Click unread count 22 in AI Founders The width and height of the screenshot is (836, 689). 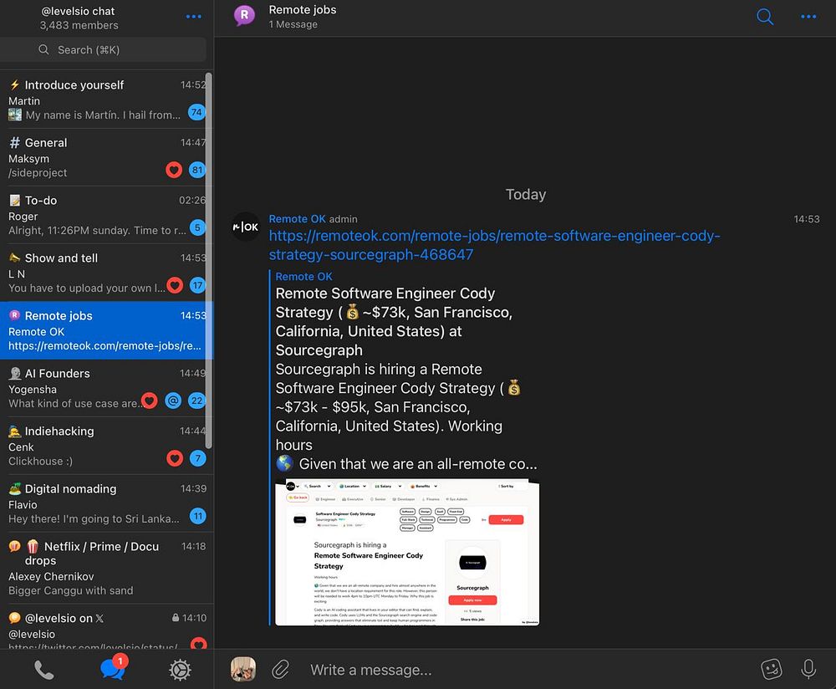pos(196,401)
